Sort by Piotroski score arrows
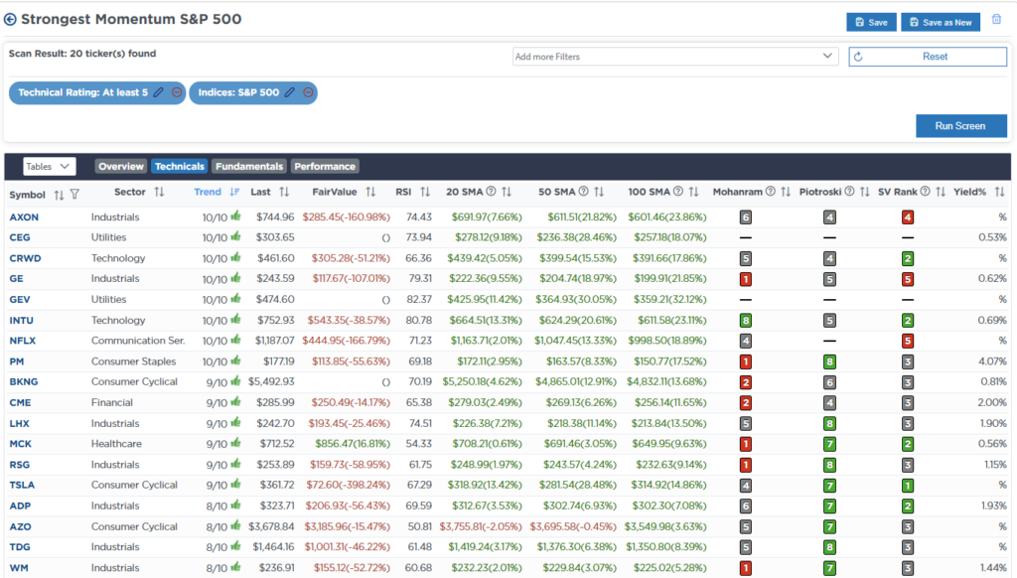Image resolution: width=1017 pixels, height=578 pixels. pyautogui.click(x=865, y=192)
